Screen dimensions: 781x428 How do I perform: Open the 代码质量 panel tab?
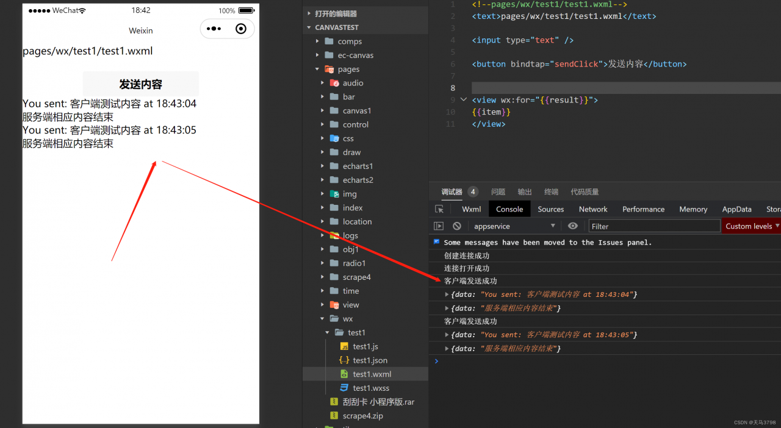(x=585, y=191)
